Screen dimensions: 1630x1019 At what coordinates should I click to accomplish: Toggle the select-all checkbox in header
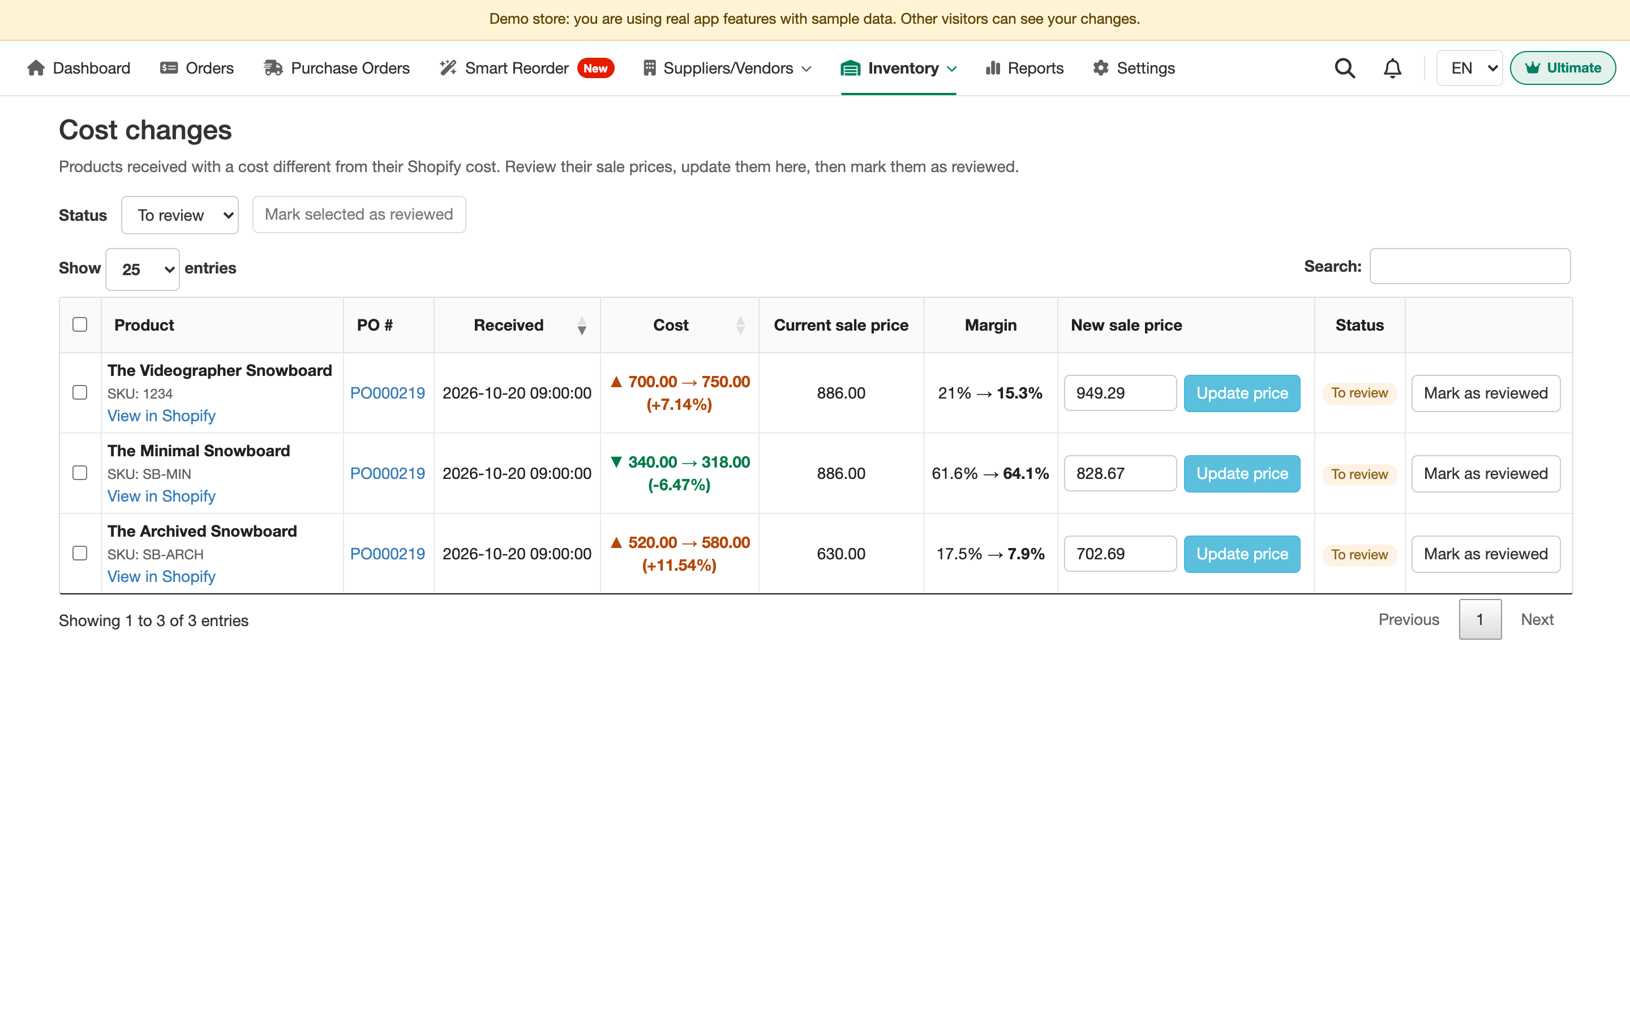[79, 324]
